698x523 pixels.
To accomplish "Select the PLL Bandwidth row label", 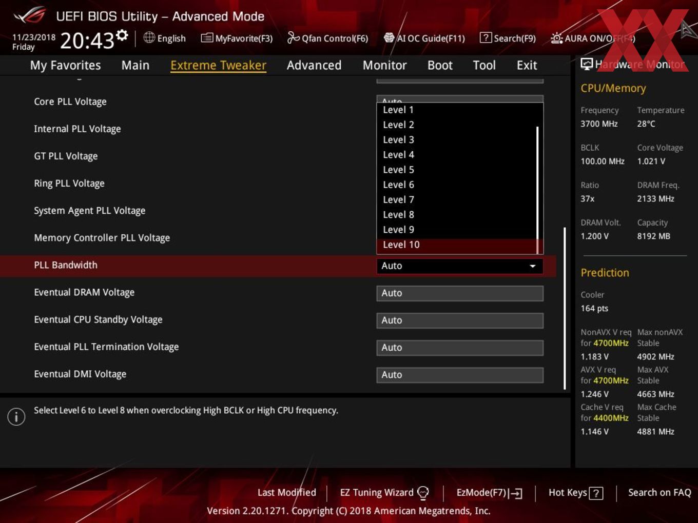I will [x=66, y=265].
